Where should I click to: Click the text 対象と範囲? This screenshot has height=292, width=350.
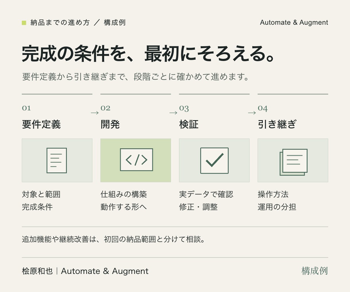[x=41, y=194]
